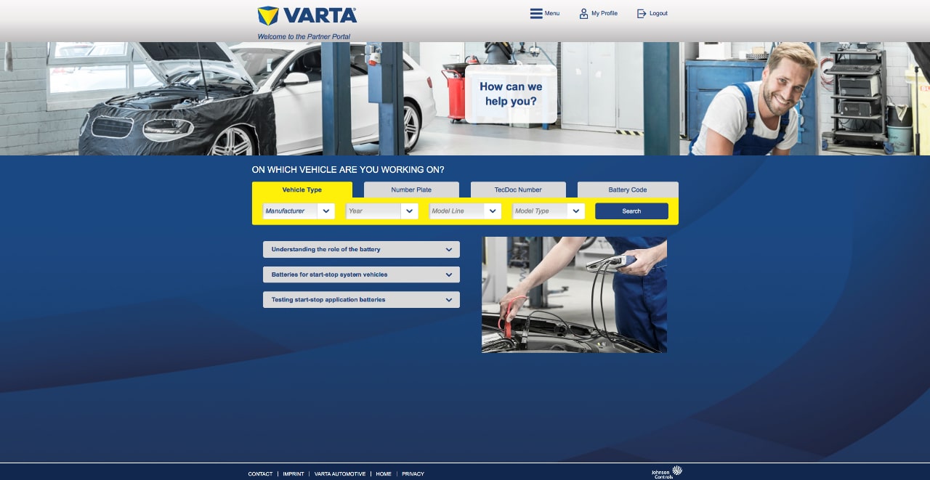Viewport: 930px width, 480px height.
Task: Click the Menu label in header
Action: click(552, 13)
